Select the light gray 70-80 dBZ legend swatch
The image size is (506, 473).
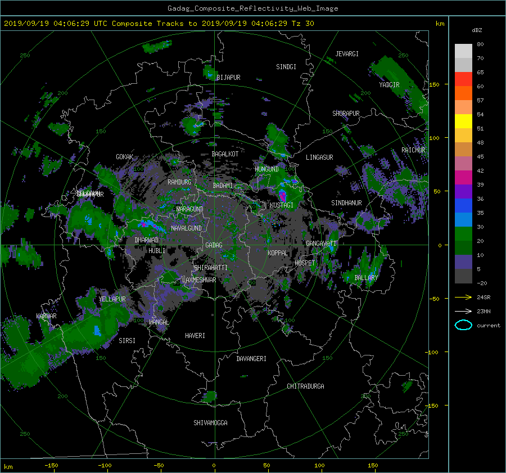463,51
